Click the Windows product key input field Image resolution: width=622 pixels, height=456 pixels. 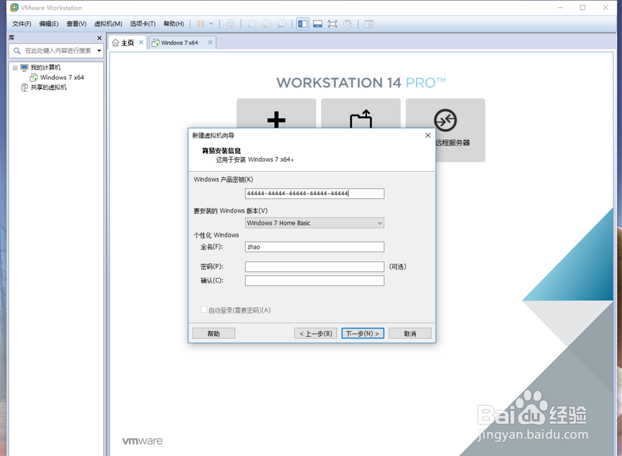click(315, 193)
